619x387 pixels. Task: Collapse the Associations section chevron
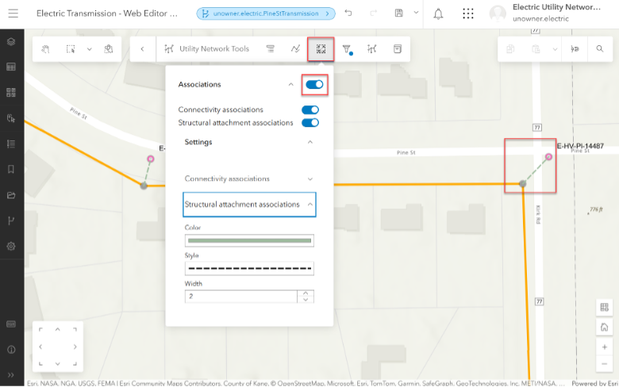pos(291,84)
